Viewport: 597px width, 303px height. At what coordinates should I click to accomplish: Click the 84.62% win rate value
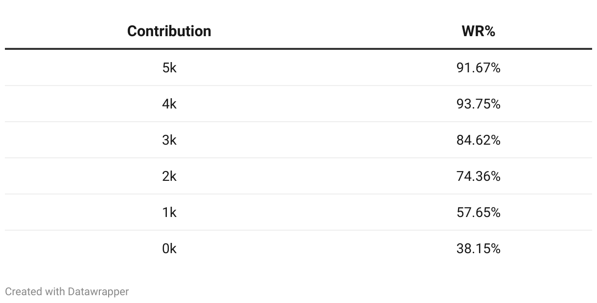click(478, 140)
